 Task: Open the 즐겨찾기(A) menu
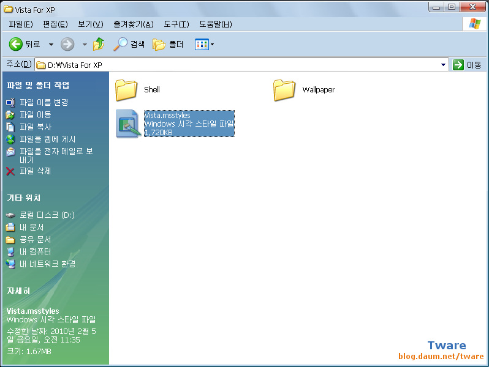pos(134,24)
